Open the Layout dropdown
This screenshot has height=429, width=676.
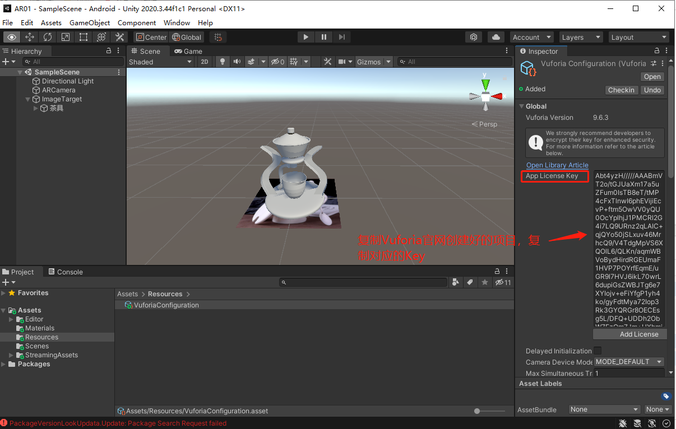point(639,37)
